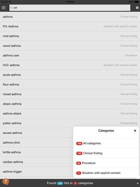Click the blue hits count badge
Viewport: 140px width, 187px height.
click(x=60, y=183)
